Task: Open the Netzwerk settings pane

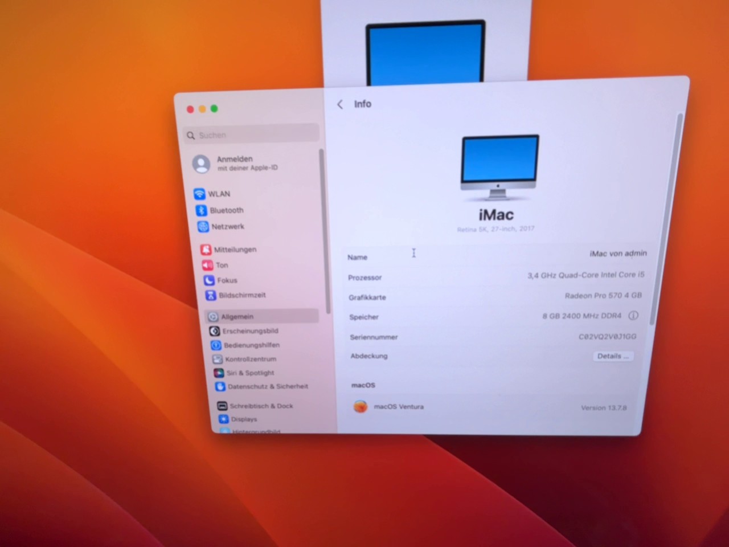Action: pos(228,227)
